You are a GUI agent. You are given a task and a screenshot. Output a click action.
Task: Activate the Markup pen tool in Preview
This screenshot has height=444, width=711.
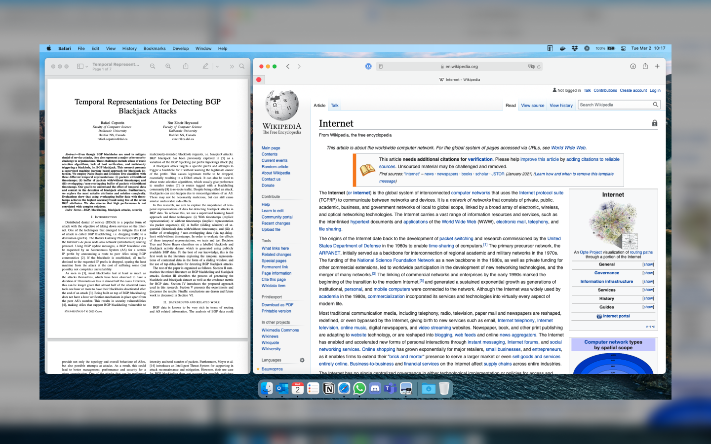(205, 66)
